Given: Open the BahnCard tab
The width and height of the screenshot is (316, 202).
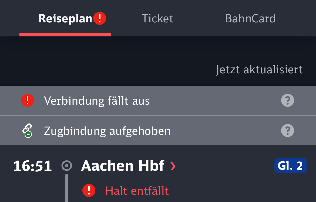Looking at the screenshot, I should 250,19.
